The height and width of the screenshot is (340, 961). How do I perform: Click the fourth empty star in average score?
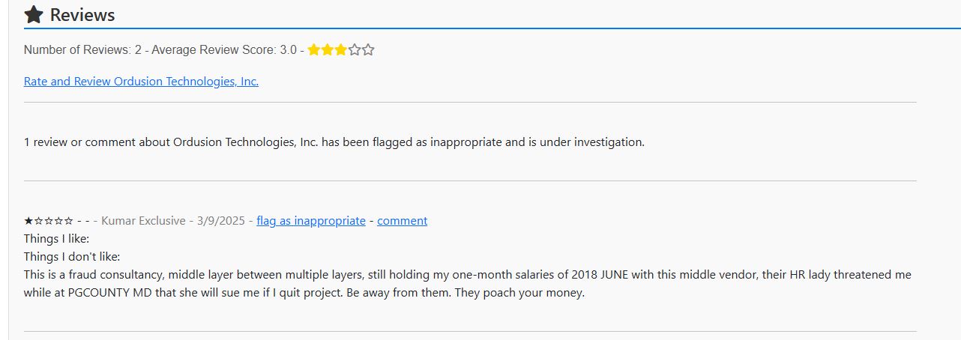click(355, 50)
